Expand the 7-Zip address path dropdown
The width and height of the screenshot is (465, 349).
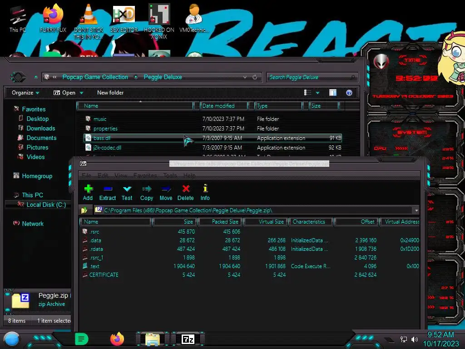click(416, 210)
